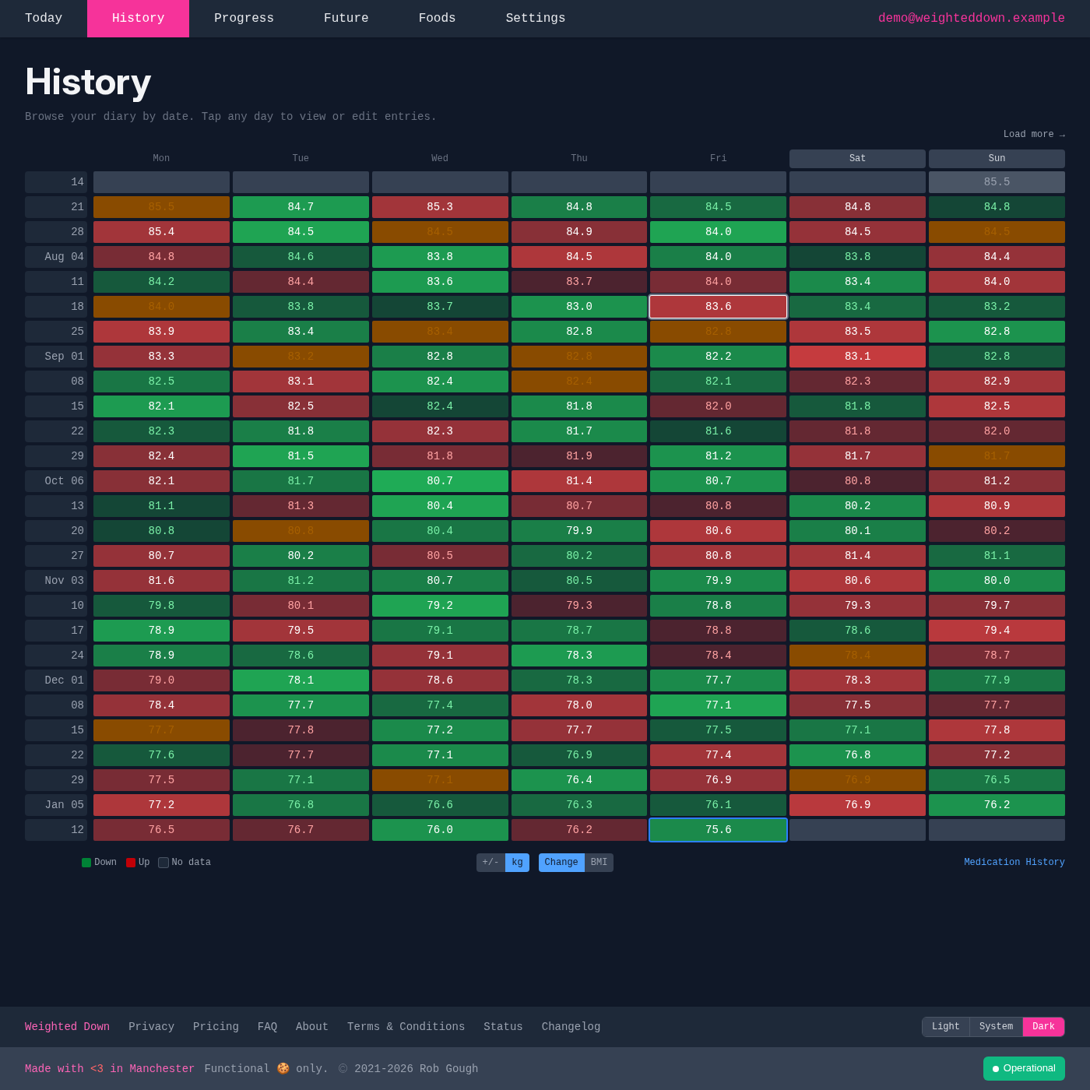Open the Future tab
This screenshot has height=1090, width=1090.
[x=346, y=18]
